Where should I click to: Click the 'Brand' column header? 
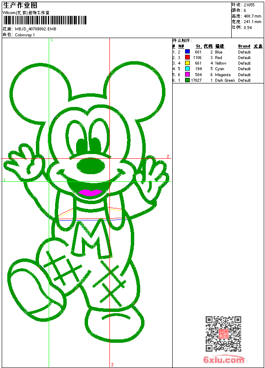244,46
